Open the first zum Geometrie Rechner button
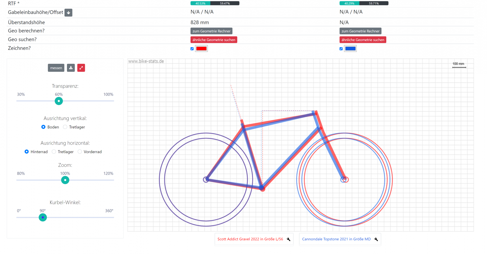The height and width of the screenshot is (254, 487). pyautogui.click(x=212, y=31)
